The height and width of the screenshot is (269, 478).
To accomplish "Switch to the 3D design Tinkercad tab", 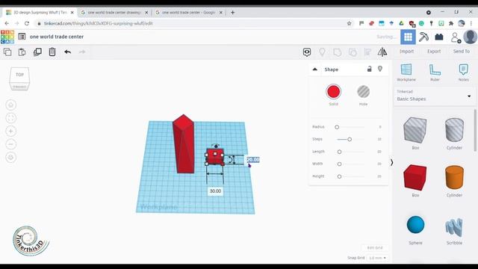I will point(40,13).
